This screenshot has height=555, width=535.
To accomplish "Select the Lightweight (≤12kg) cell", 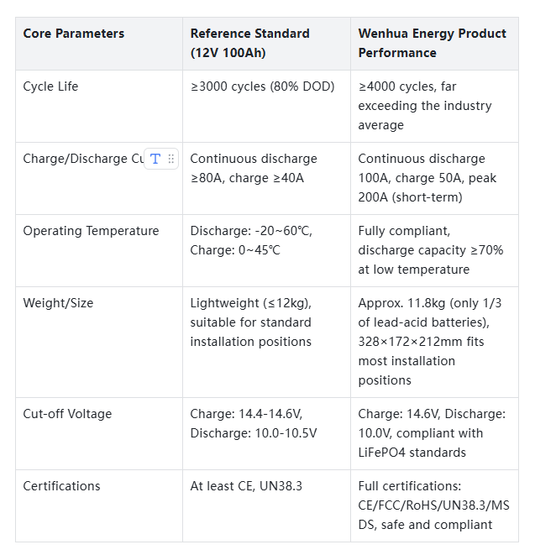I will pos(250,322).
